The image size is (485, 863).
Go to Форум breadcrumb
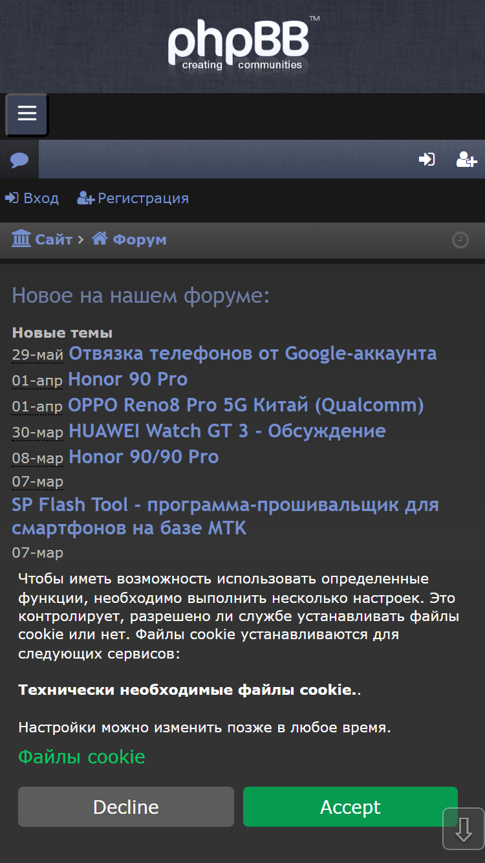[x=129, y=239]
